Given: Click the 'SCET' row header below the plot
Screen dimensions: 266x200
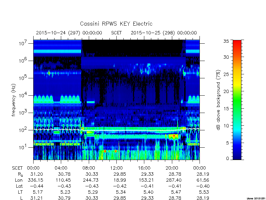Looking at the screenshot, I should [x=17, y=168].
